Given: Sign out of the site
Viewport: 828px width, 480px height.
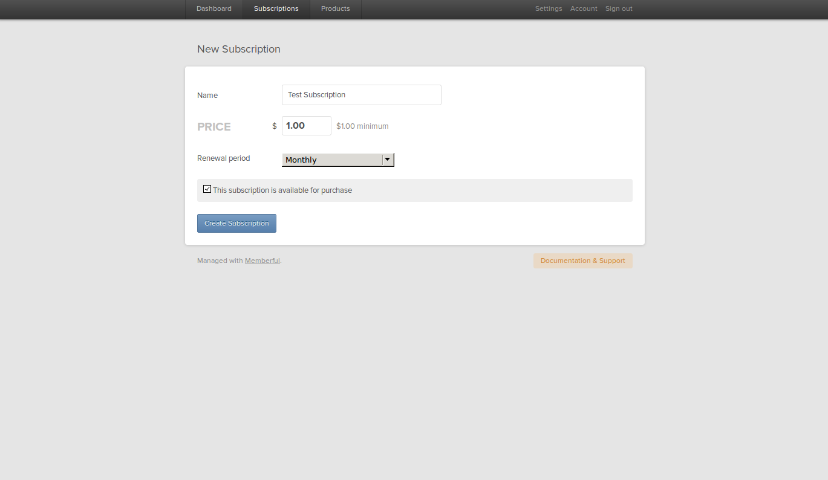Looking at the screenshot, I should pyautogui.click(x=619, y=9).
